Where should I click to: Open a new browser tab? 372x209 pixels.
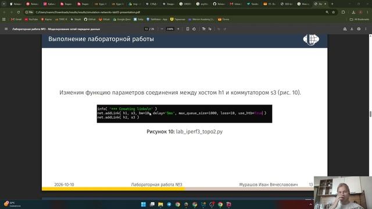332,4
